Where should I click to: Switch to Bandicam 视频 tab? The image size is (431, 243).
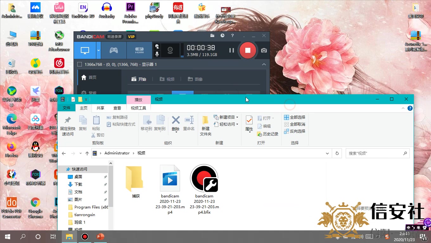167,79
